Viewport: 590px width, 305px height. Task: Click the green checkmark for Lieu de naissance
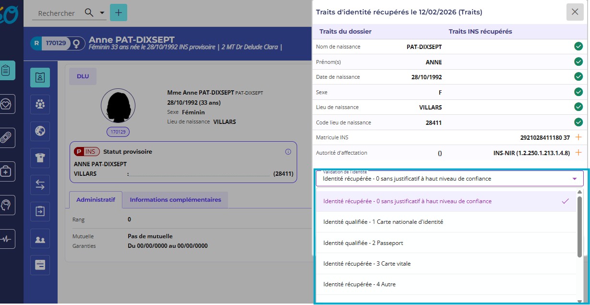click(x=578, y=107)
